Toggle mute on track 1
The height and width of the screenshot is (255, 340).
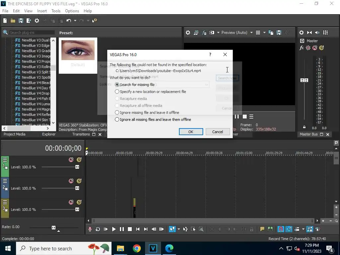pyautogui.click(x=71, y=160)
